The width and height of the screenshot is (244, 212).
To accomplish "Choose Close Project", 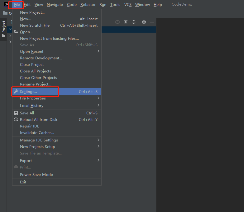I will [57, 65].
